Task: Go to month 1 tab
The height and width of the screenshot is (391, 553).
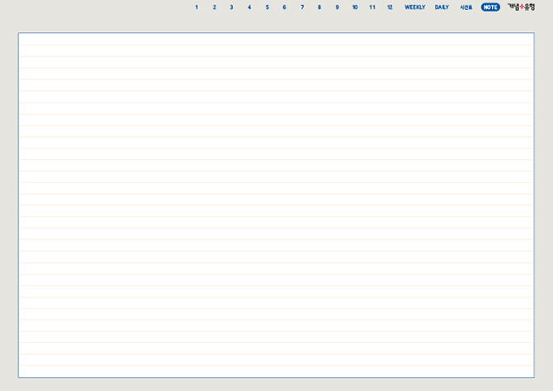Action: tap(196, 7)
